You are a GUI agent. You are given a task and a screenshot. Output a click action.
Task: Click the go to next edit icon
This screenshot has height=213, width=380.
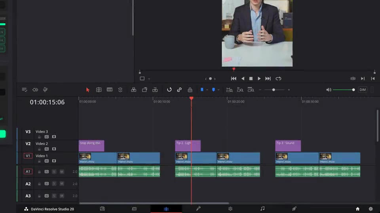coord(363,78)
